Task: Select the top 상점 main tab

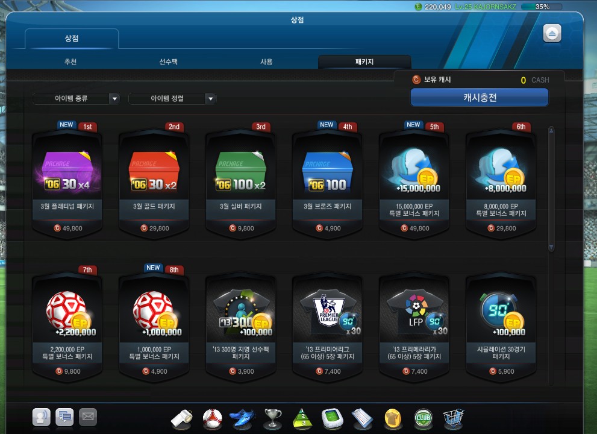Action: pyautogui.click(x=72, y=39)
